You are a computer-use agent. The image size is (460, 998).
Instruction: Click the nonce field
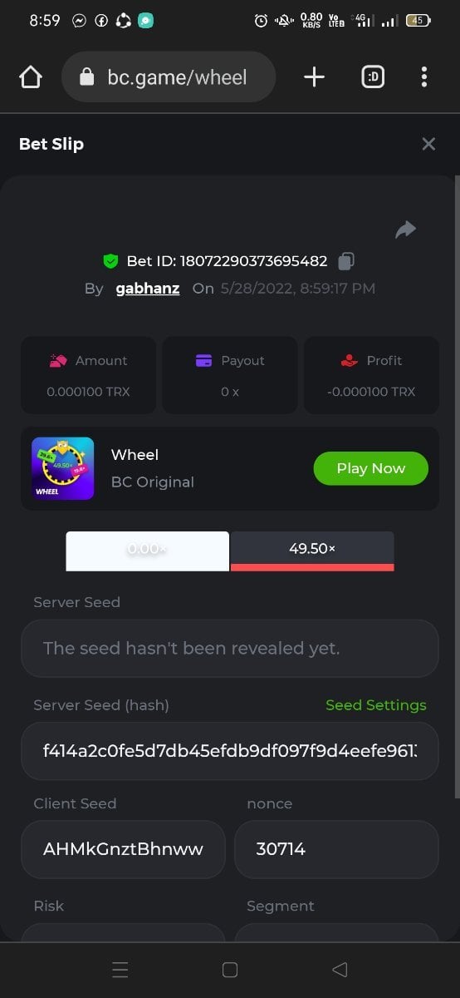(x=336, y=849)
